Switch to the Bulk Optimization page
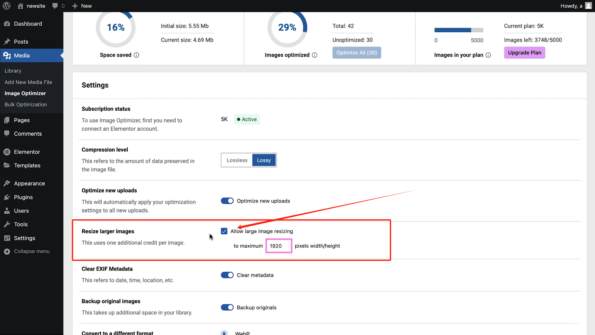This screenshot has width=595, height=335. click(x=26, y=105)
